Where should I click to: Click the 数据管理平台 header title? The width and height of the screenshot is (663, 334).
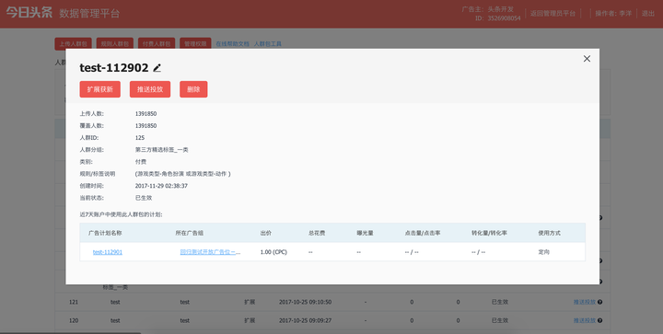(89, 13)
